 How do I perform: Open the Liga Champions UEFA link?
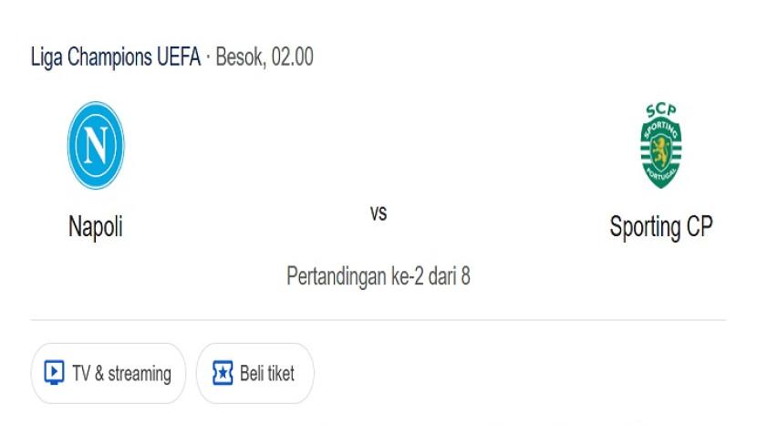point(116,57)
